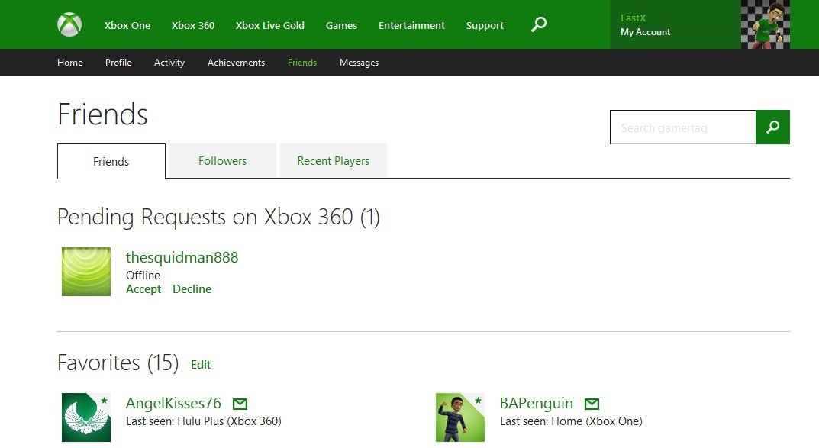819x448 pixels.
Task: Click AngelKisses76's winged gamerpic
Action: [85, 417]
